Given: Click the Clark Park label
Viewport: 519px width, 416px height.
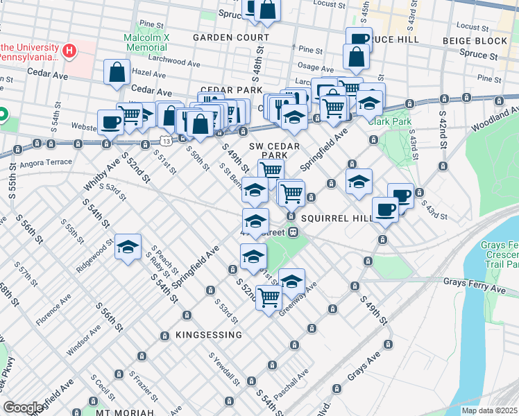Looking at the screenshot, I should (x=390, y=122).
